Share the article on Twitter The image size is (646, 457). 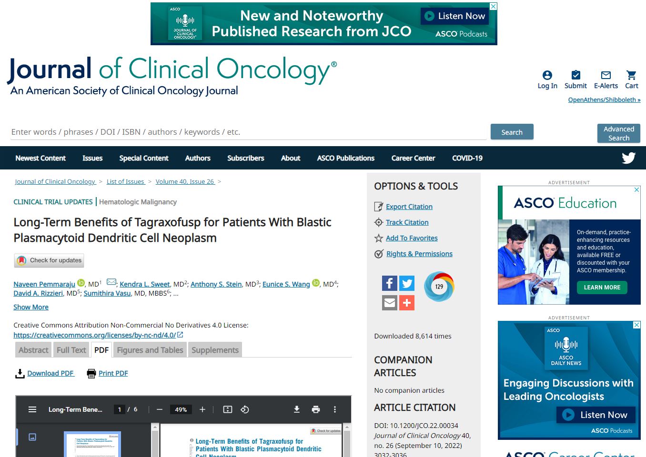(407, 283)
